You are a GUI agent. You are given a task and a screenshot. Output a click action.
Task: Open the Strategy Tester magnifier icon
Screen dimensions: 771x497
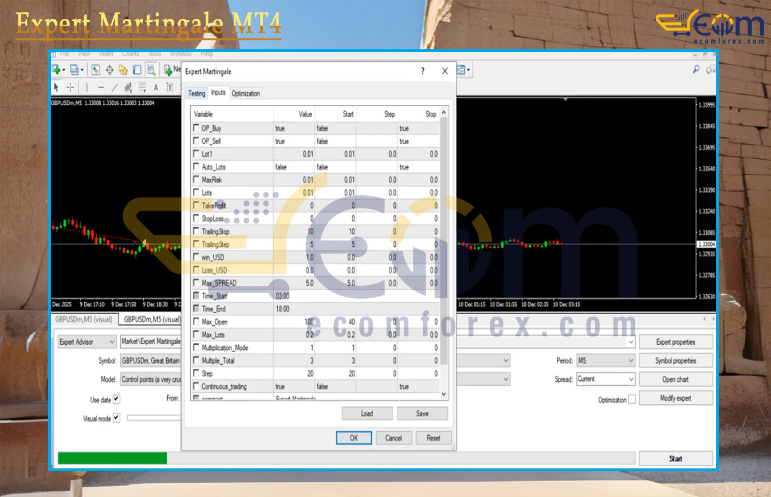click(151, 70)
